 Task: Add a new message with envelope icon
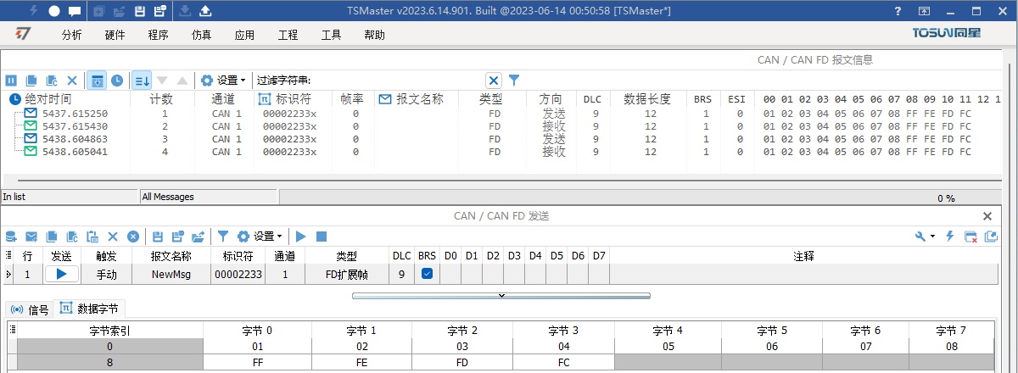coord(31,237)
